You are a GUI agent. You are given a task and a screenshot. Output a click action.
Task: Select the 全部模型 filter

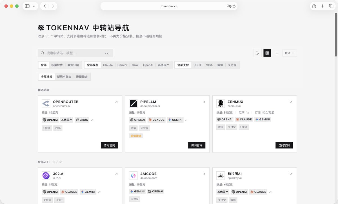[x=93, y=65]
